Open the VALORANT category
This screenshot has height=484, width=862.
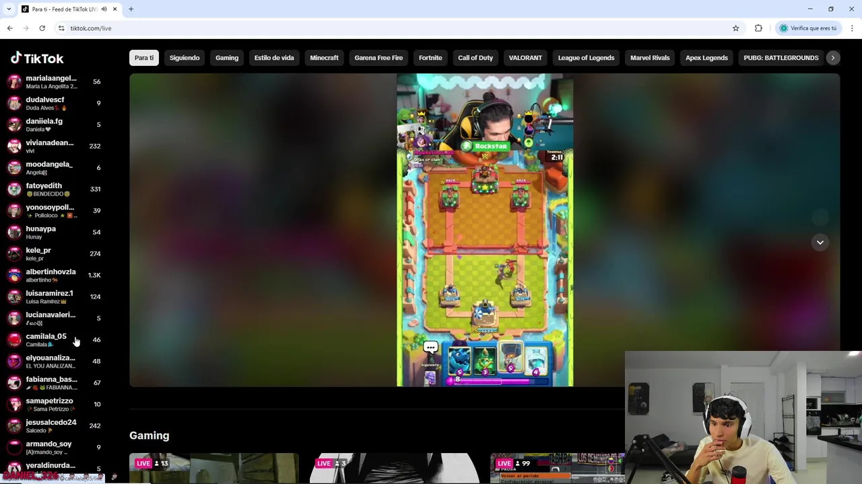tap(525, 58)
